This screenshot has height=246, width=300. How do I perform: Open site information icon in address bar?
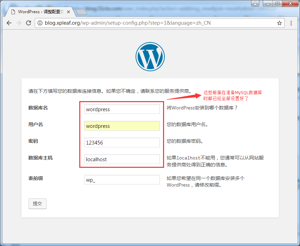[x=40, y=23]
